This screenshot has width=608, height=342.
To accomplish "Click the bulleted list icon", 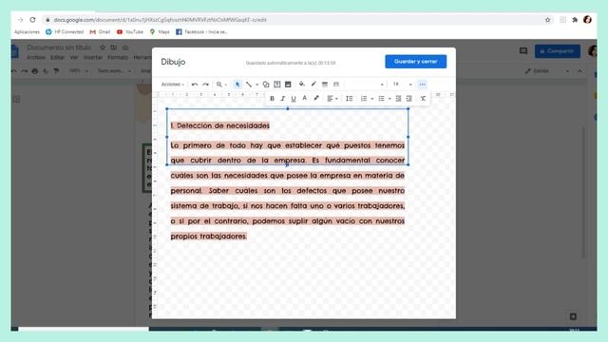I will click(x=382, y=99).
